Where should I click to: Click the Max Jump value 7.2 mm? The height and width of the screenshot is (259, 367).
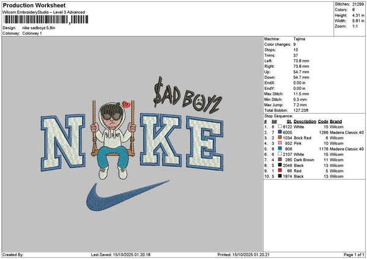pos(300,105)
